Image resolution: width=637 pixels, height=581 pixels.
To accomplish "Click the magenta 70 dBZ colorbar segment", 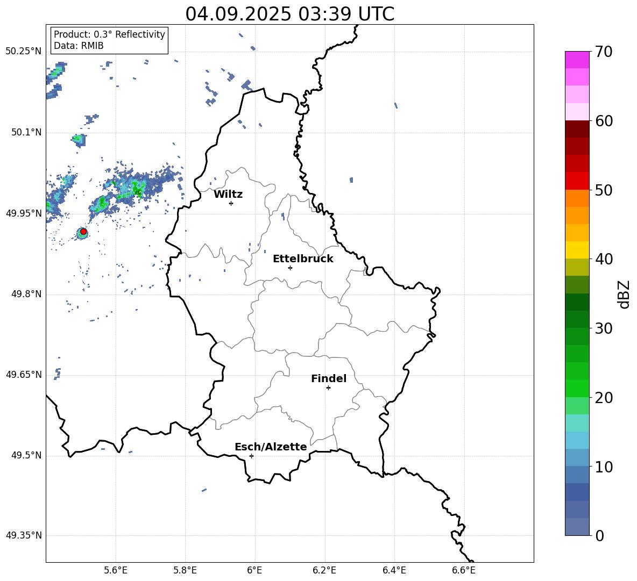I will coord(577,60).
